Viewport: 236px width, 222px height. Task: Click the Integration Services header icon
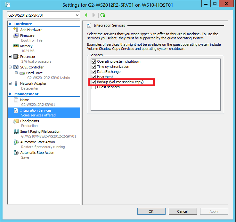click(x=89, y=25)
